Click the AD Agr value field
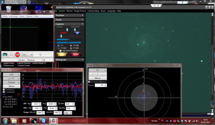 [x=35, y=104]
